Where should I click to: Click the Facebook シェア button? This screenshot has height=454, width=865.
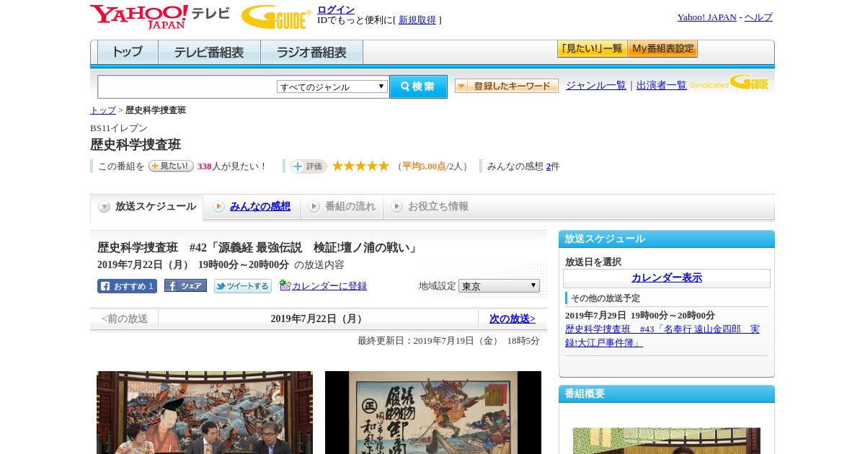185,285
